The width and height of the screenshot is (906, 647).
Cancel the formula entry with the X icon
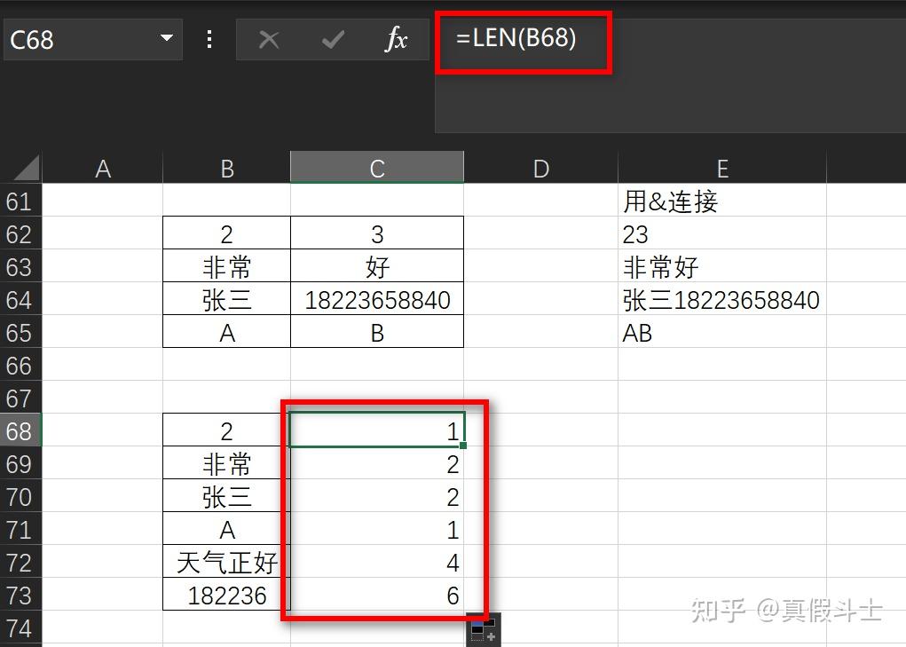pyautogui.click(x=269, y=40)
